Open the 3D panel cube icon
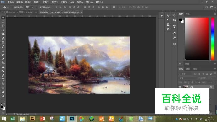The height and width of the screenshot is (122, 217). pyautogui.click(x=174, y=44)
